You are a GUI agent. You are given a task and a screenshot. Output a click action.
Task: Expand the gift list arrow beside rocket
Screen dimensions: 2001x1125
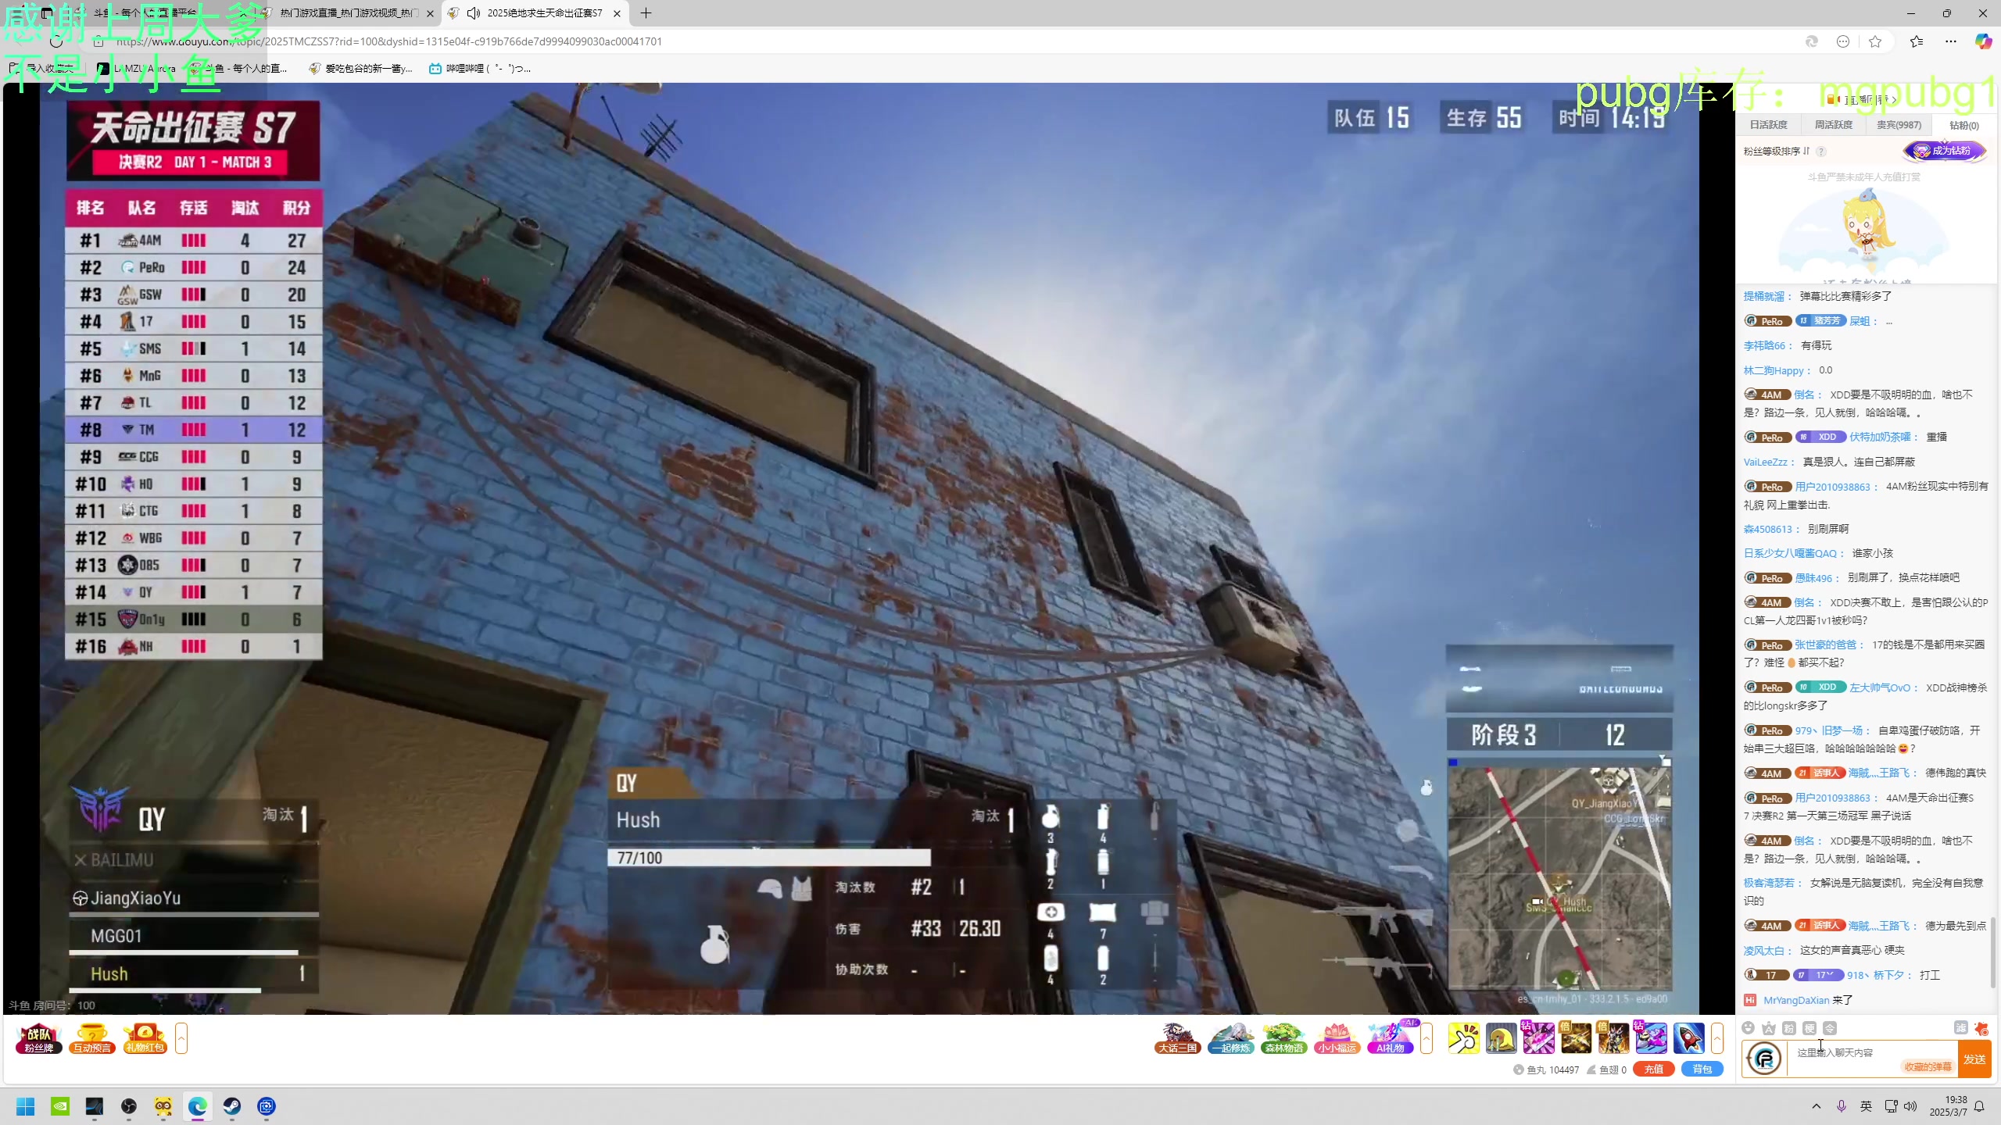coord(1716,1038)
